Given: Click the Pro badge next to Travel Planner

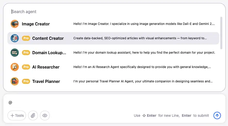Looking at the screenshot, I should 26,81.
